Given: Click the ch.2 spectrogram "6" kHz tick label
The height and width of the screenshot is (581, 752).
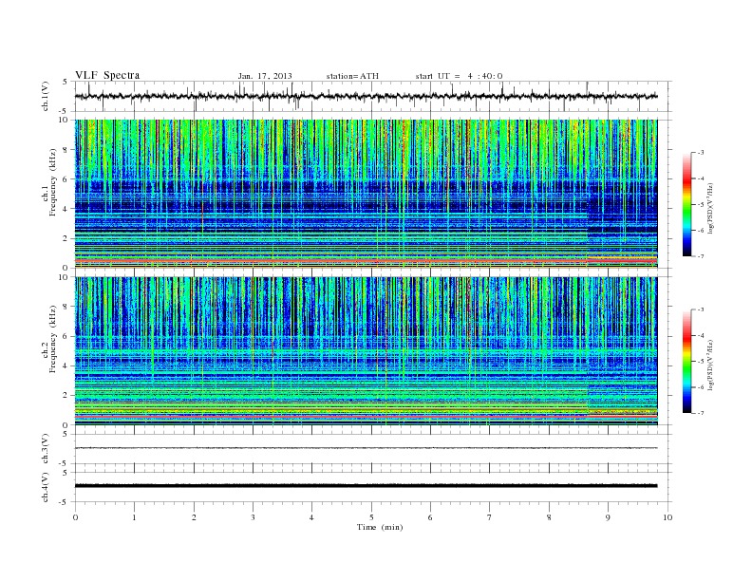Looking at the screenshot, I should (x=66, y=336).
